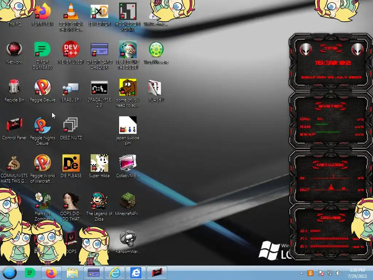Select the Peggle Nights Deluxe icon
Viewport: 373px width, 280px height.
point(43,131)
